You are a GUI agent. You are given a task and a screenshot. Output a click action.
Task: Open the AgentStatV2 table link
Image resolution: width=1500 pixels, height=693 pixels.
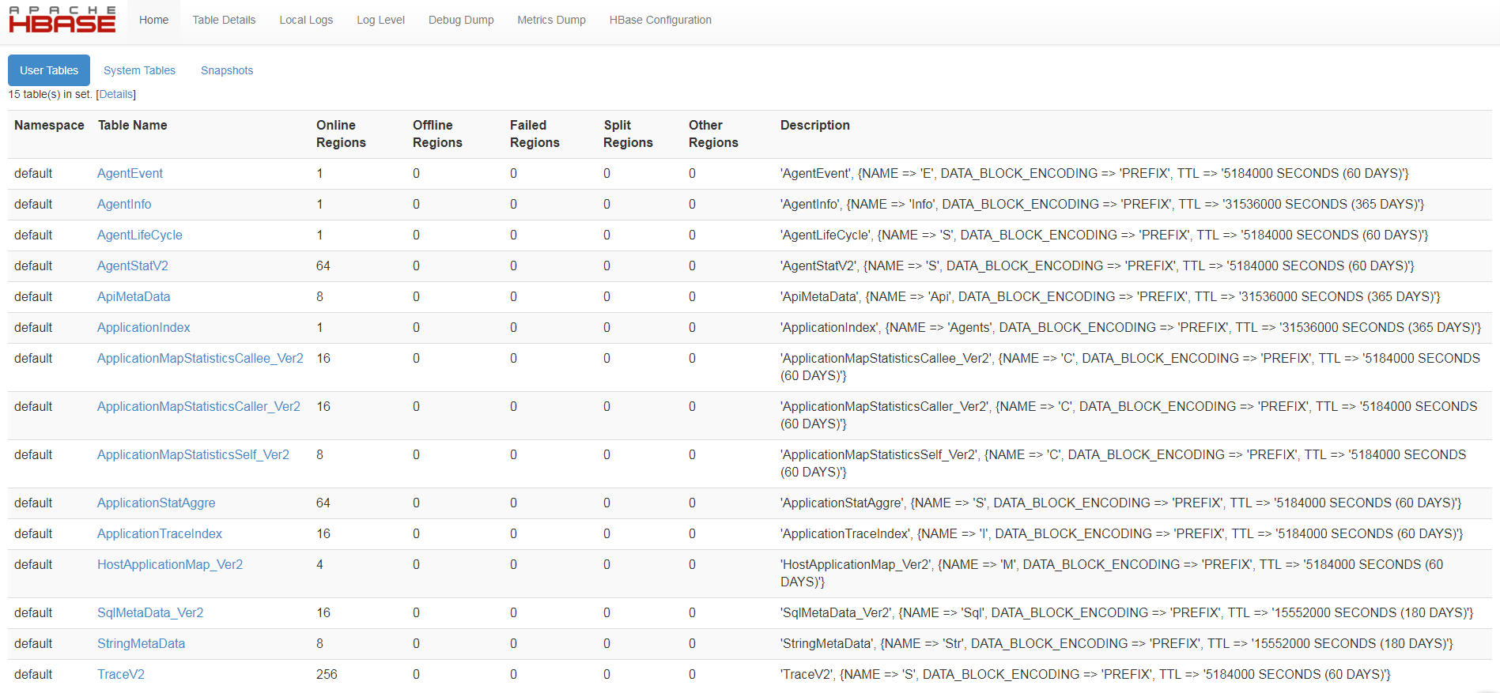[133, 266]
